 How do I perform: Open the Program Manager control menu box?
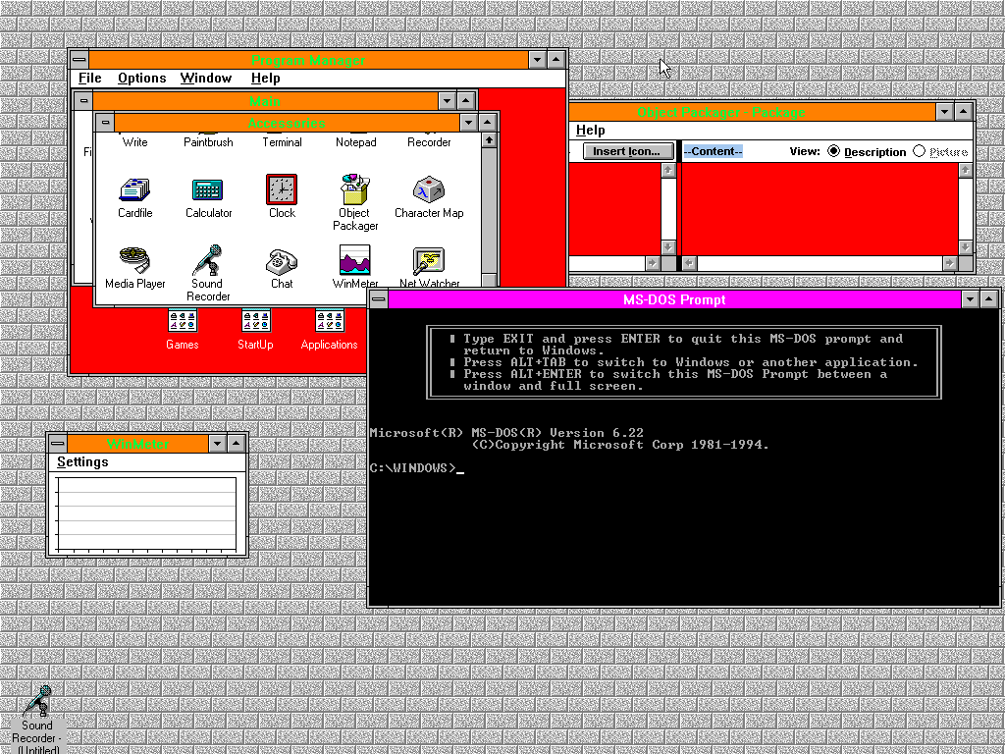pos(79,60)
